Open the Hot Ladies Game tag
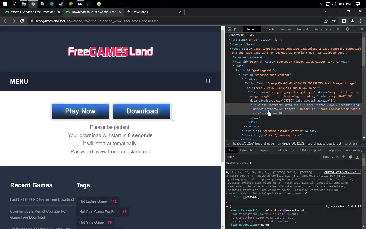Screen dimensions: 366x229 (x=98, y=201)
